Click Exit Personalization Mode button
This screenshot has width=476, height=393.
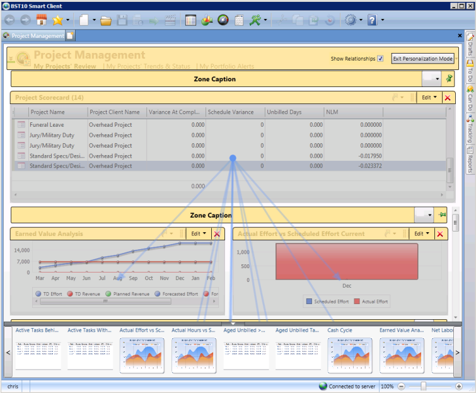pos(422,59)
